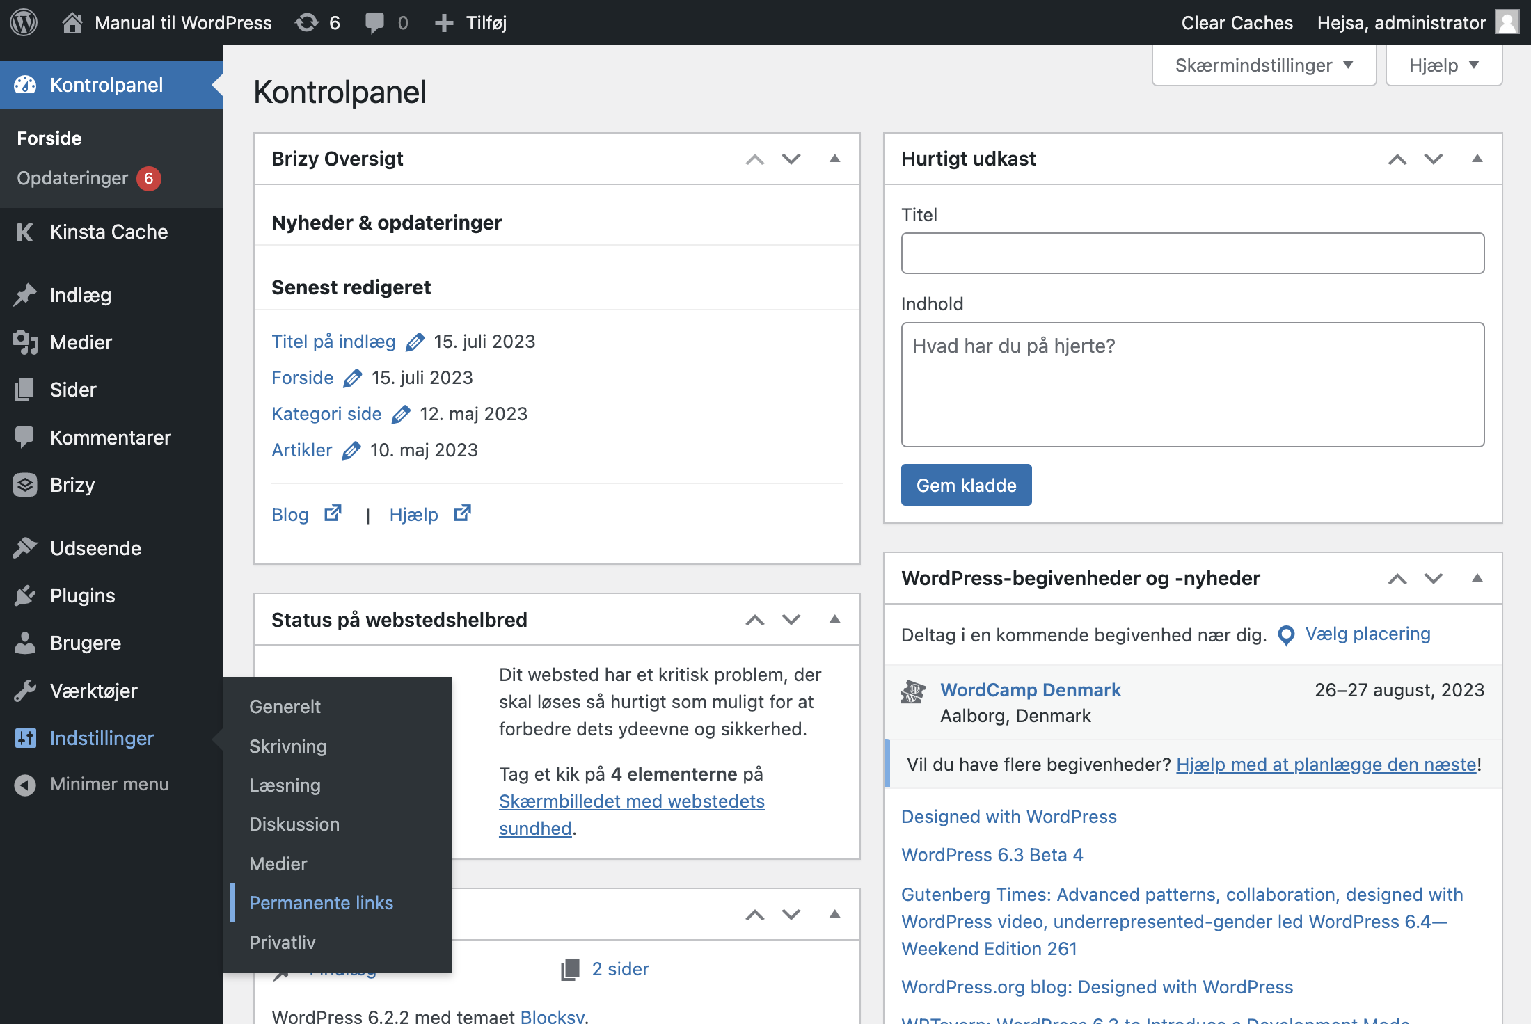Toggle the Status på webstedshelbred panel

point(835,619)
